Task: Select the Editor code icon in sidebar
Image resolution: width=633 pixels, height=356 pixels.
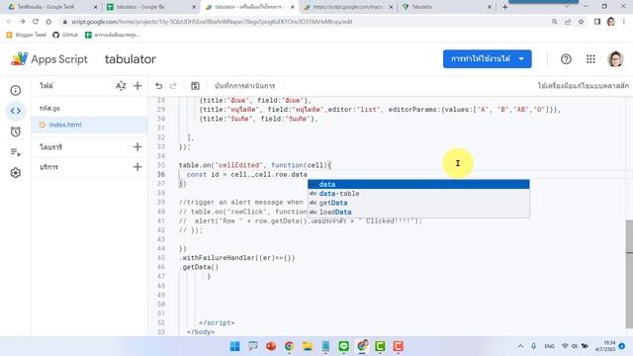Action: click(x=16, y=111)
